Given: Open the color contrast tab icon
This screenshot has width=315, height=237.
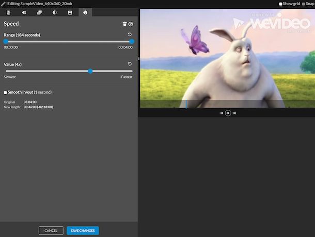Looking at the screenshot, I should (x=54, y=13).
